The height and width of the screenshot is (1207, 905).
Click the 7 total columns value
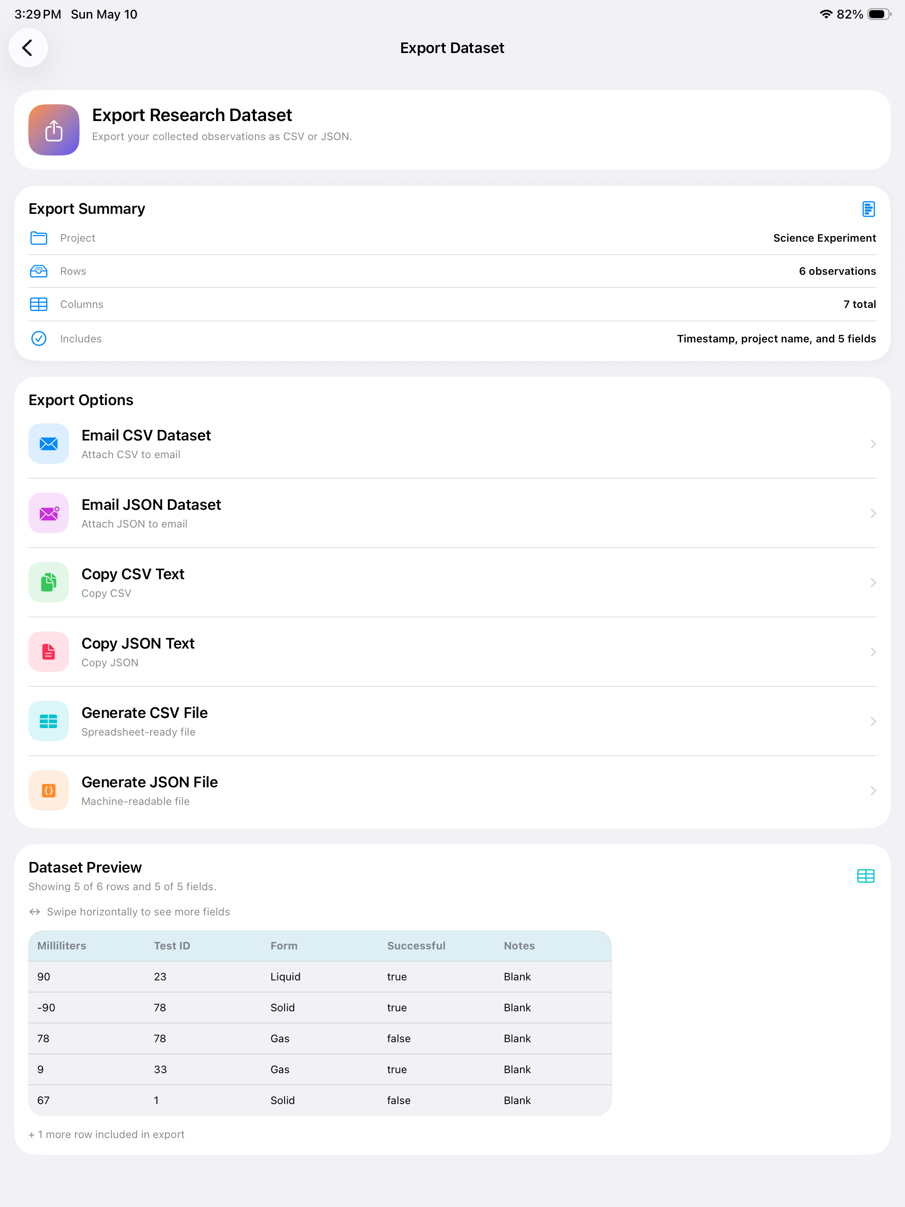(859, 304)
